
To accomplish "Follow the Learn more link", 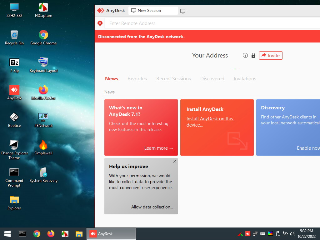I will [x=158, y=148].
